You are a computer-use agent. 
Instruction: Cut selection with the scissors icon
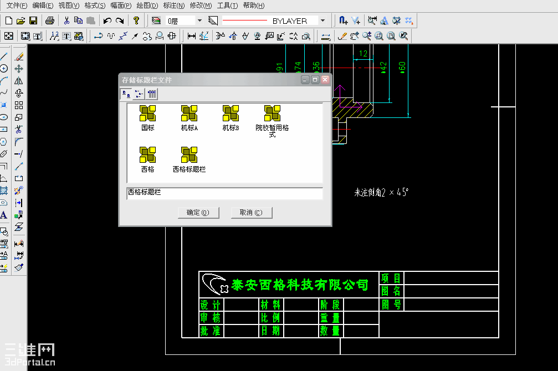(x=66, y=20)
